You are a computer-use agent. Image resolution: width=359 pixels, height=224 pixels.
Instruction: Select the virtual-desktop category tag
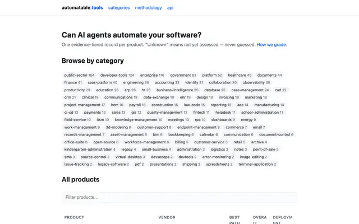click(130, 157)
